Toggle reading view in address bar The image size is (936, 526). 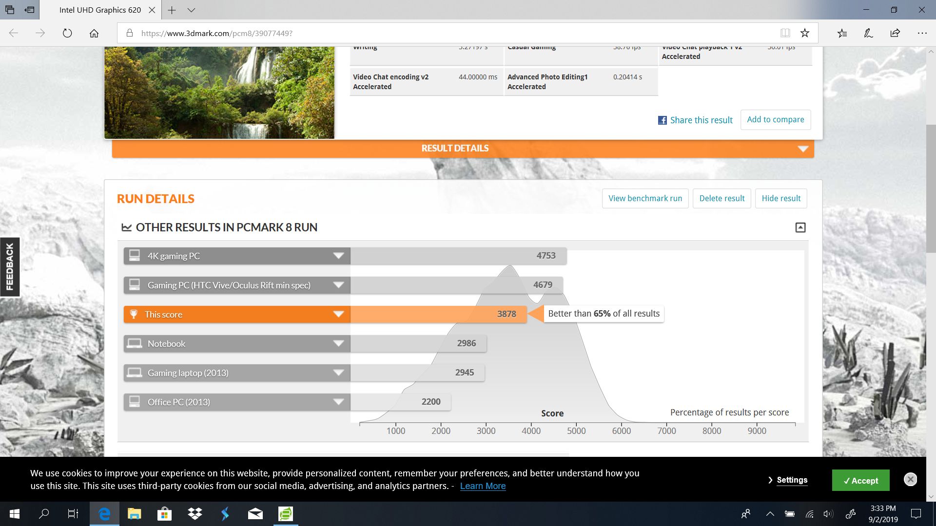(x=785, y=33)
